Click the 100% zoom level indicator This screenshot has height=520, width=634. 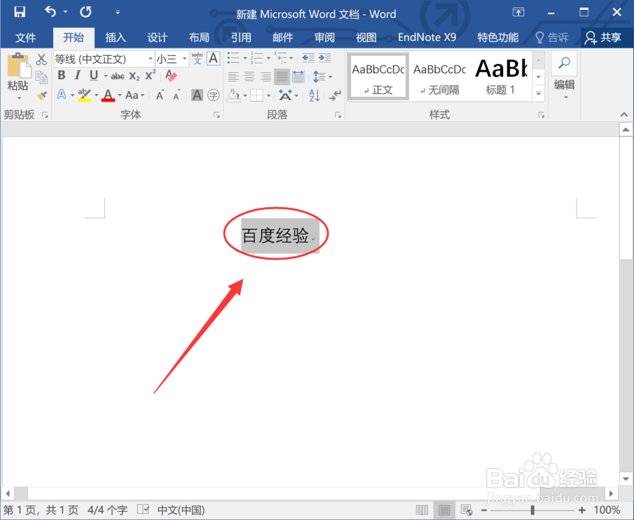[x=607, y=510]
